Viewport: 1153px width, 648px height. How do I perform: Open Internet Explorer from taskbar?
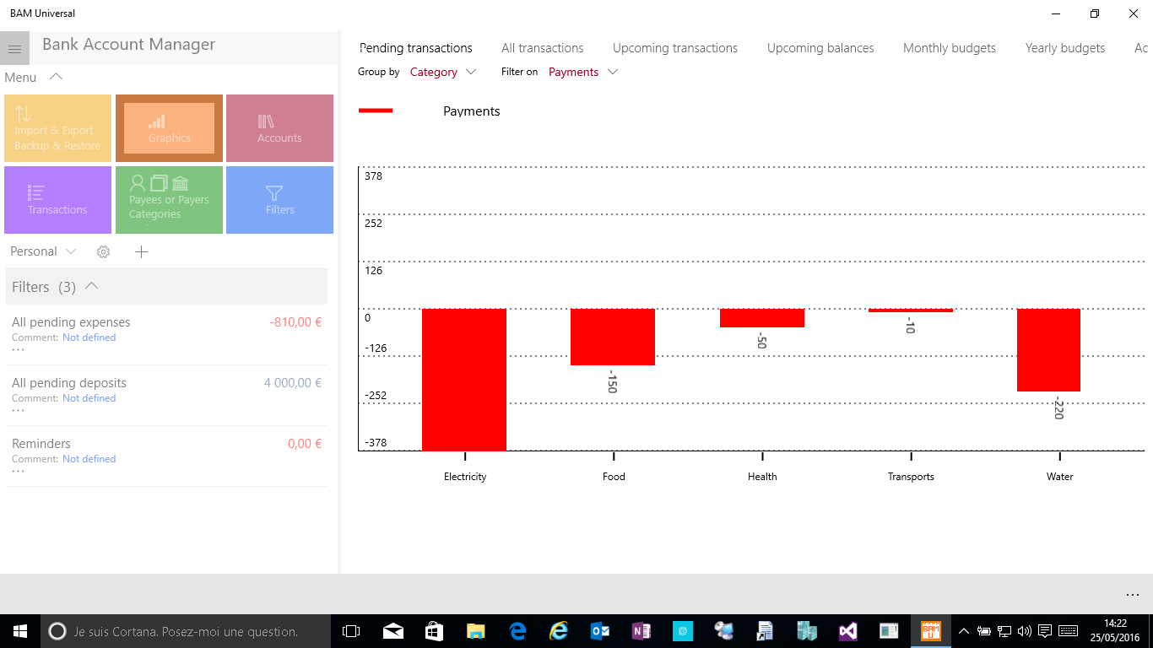[x=559, y=631]
